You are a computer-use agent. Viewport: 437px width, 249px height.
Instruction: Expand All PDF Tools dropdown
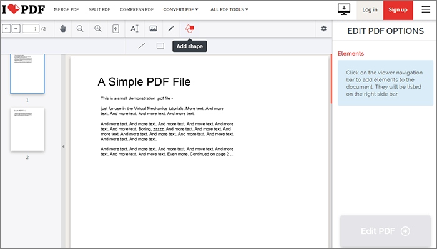pyautogui.click(x=229, y=9)
